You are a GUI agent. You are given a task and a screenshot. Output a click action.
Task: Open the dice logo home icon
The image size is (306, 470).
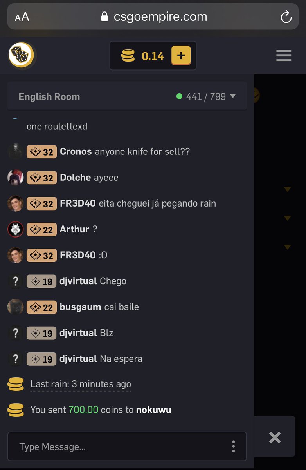[22, 55]
